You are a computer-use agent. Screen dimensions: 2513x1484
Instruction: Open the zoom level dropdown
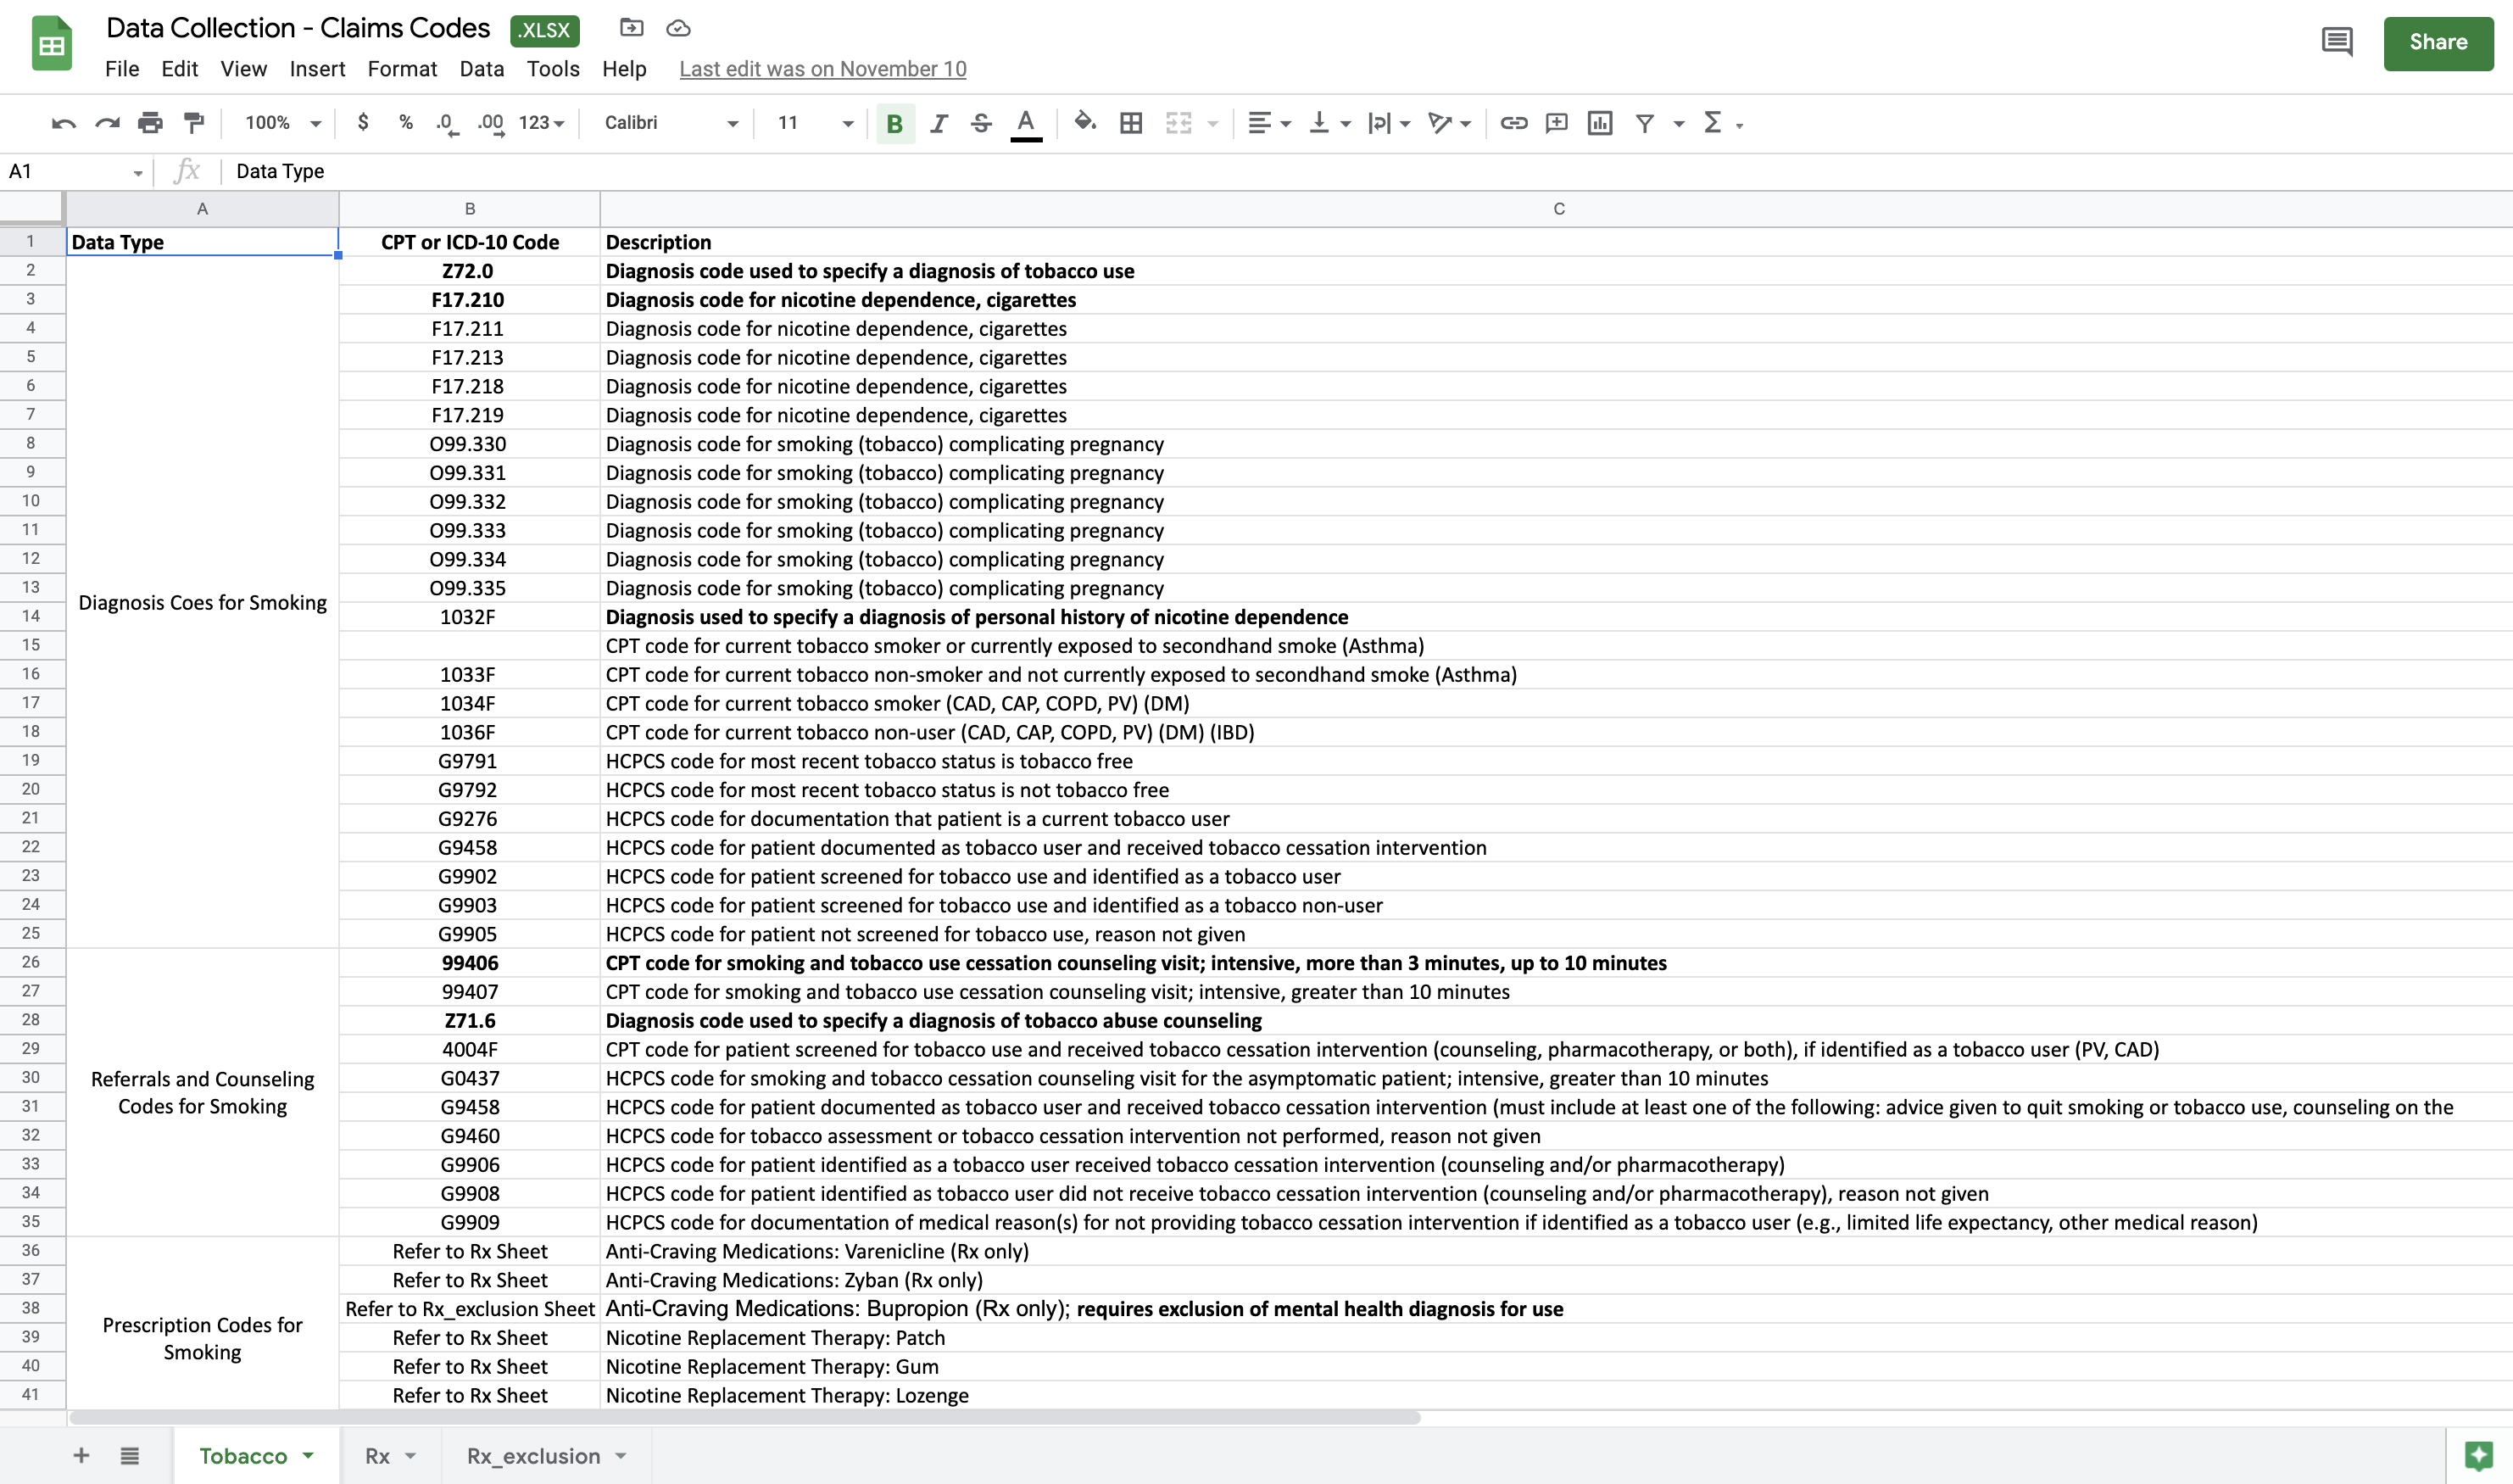pyautogui.click(x=284, y=122)
